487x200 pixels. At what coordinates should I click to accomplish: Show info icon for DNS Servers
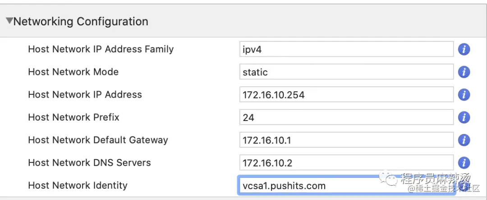pos(464,163)
